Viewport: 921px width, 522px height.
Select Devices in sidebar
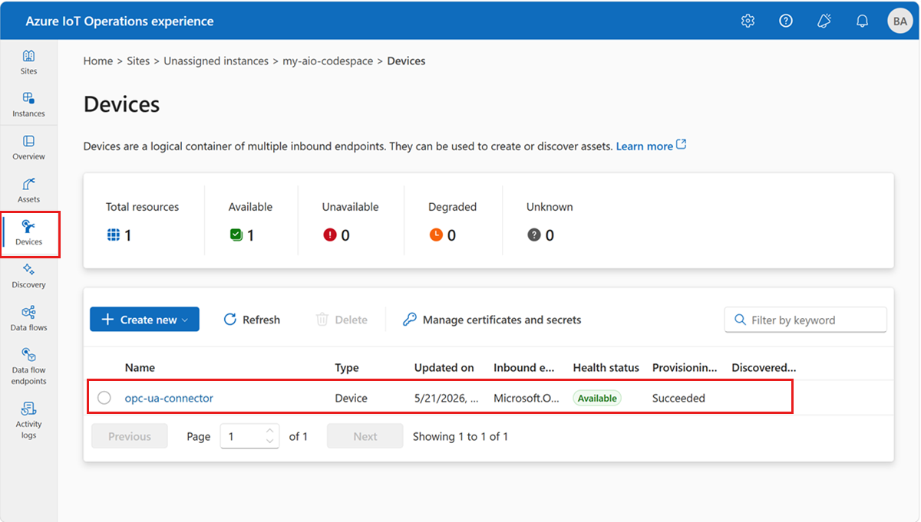[28, 234]
